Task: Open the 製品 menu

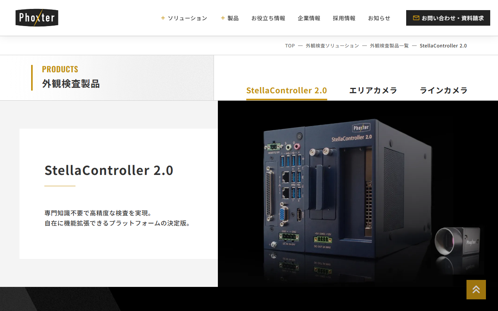Action: point(230,18)
